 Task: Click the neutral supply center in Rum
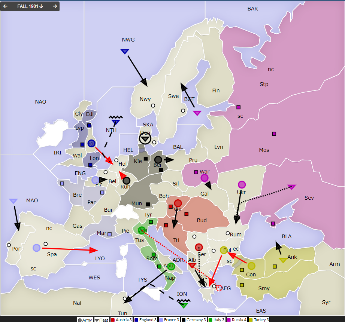[x=228, y=233]
